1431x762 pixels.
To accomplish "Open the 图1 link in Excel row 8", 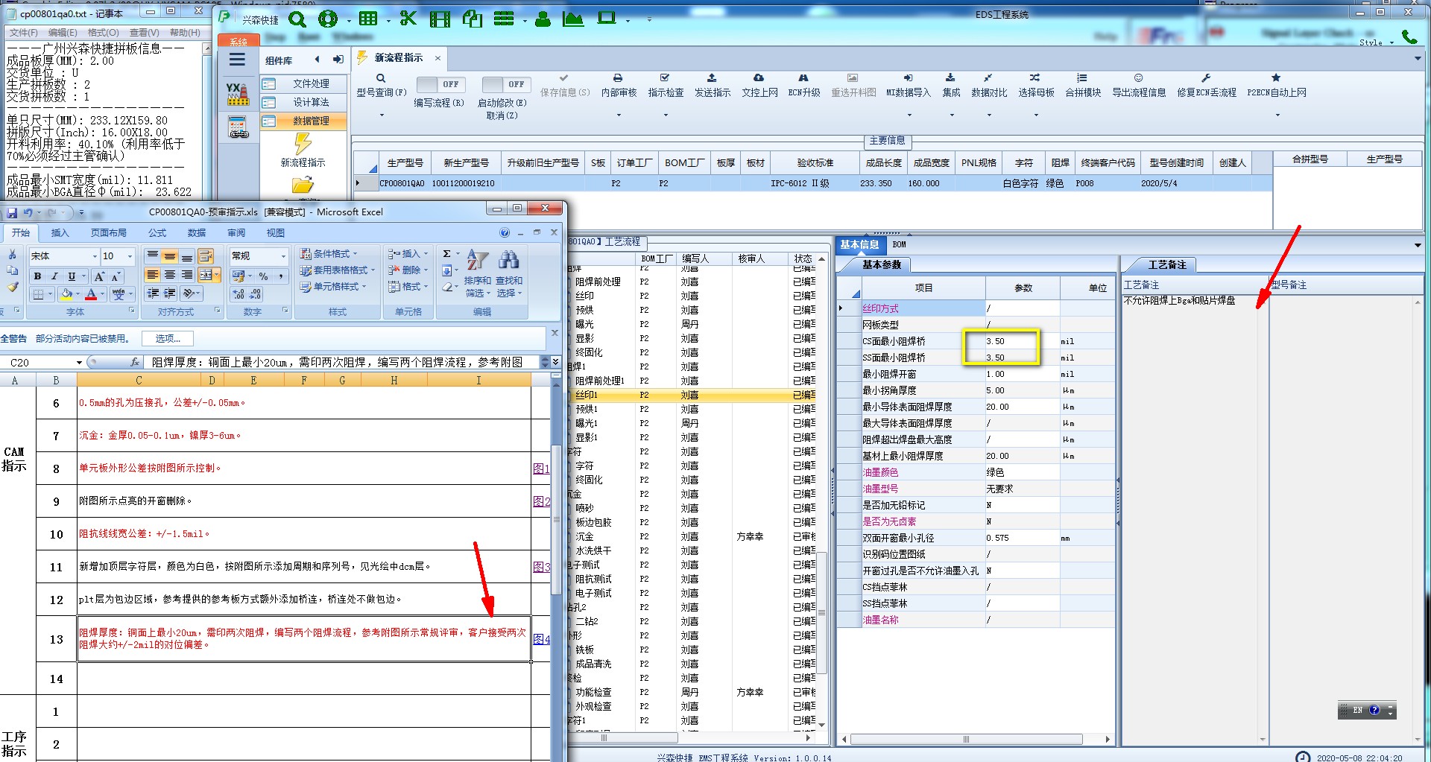I will point(541,469).
